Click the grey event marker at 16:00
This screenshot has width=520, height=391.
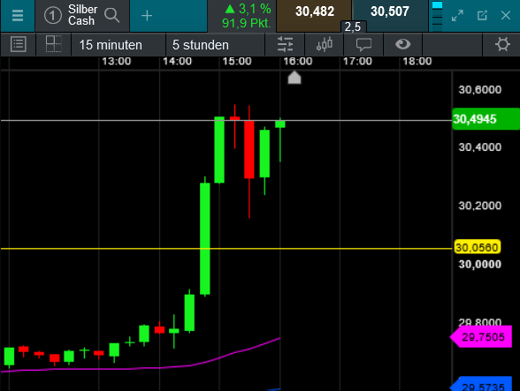tap(294, 78)
